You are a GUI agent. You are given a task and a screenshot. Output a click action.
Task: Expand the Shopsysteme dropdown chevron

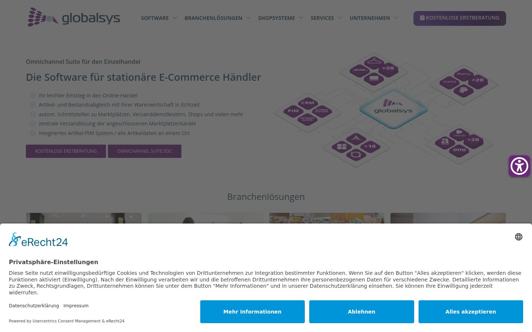[x=301, y=18]
